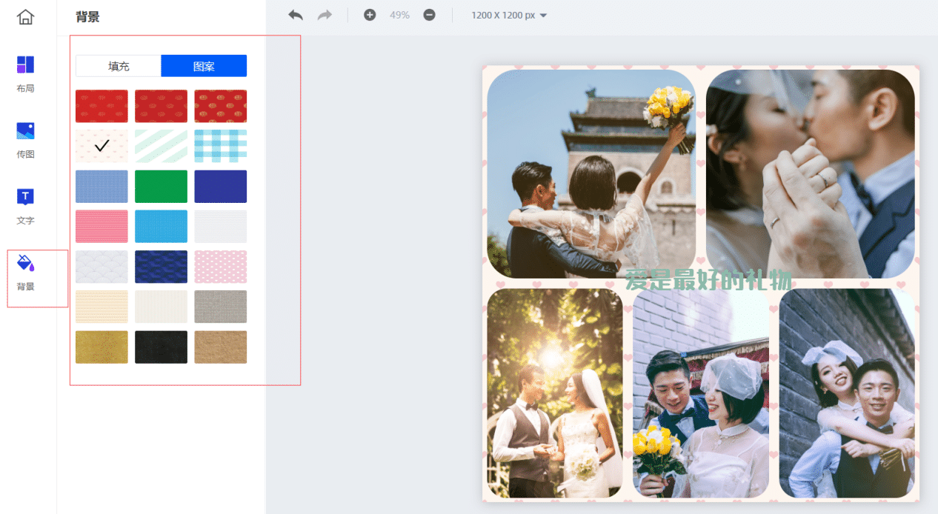Select the pink striped pattern
The height and width of the screenshot is (514, 938).
pos(102,227)
